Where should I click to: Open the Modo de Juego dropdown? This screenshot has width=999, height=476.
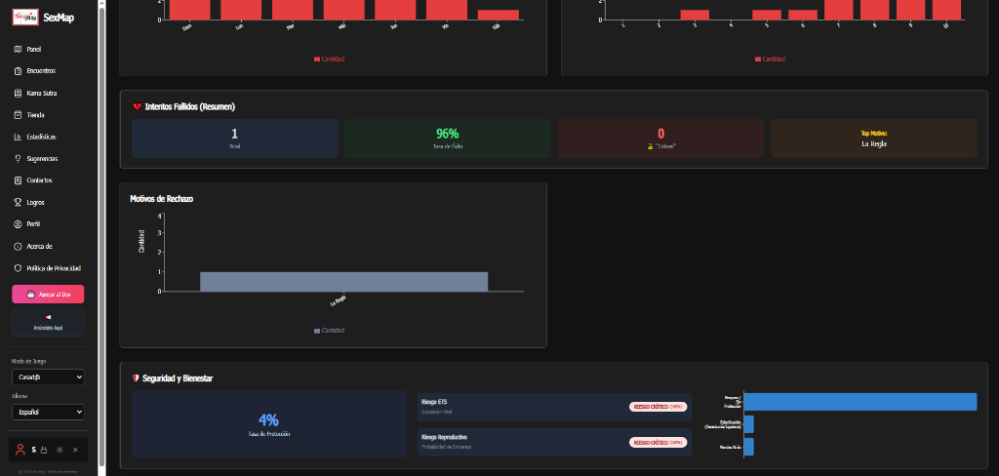[x=48, y=377]
